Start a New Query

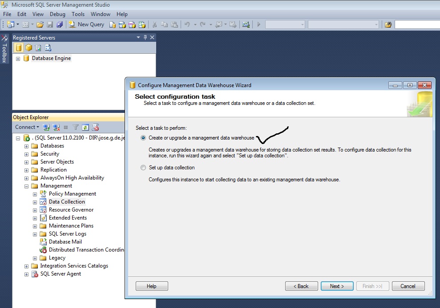(87, 24)
